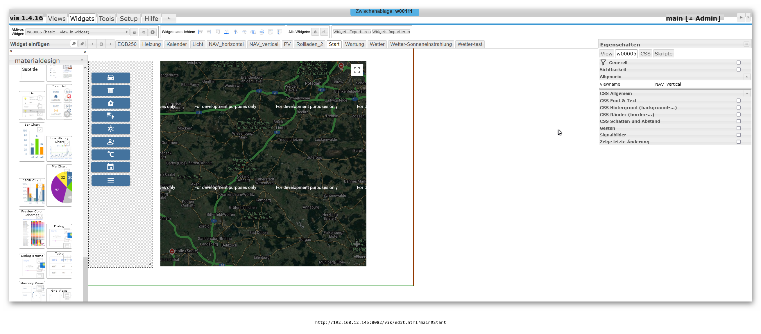The width and height of the screenshot is (761, 334).
Task: Switch to the Wetter view tab
Action: 377,44
